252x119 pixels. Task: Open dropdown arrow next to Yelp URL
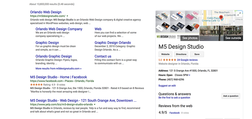click(x=95, y=105)
